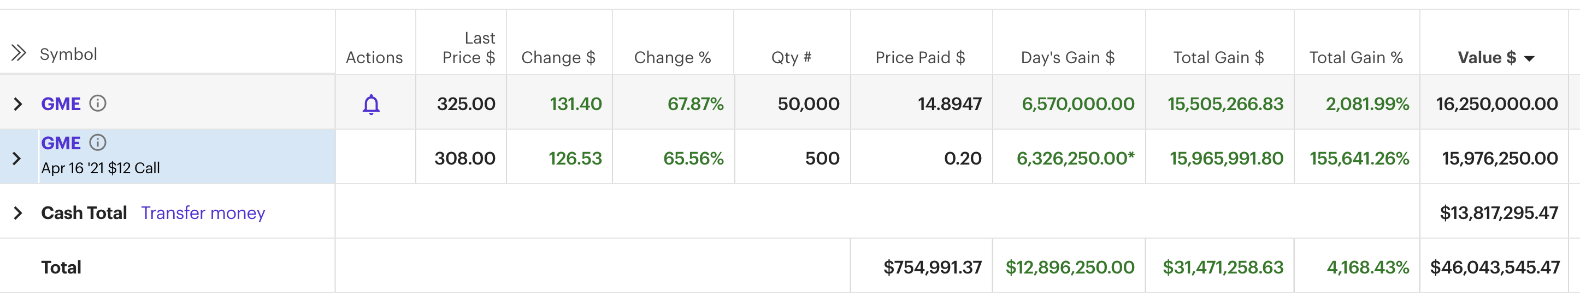Sort by Price Paid $ column header
Viewport: 1580px width, 304px height.
(x=920, y=58)
